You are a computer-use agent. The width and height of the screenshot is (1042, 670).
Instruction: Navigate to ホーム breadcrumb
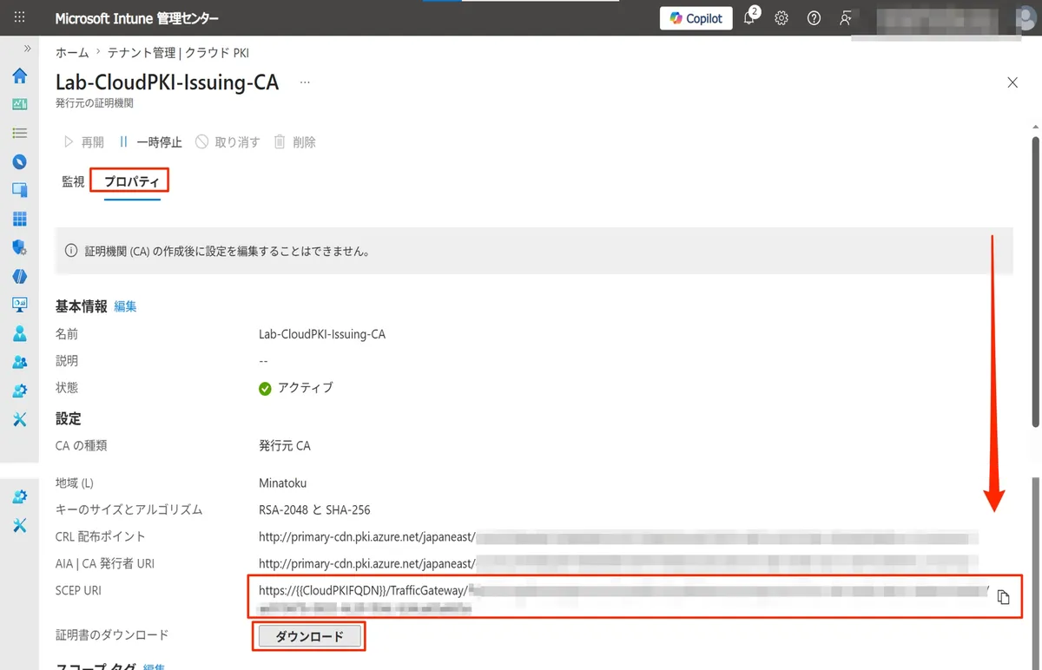click(x=72, y=53)
